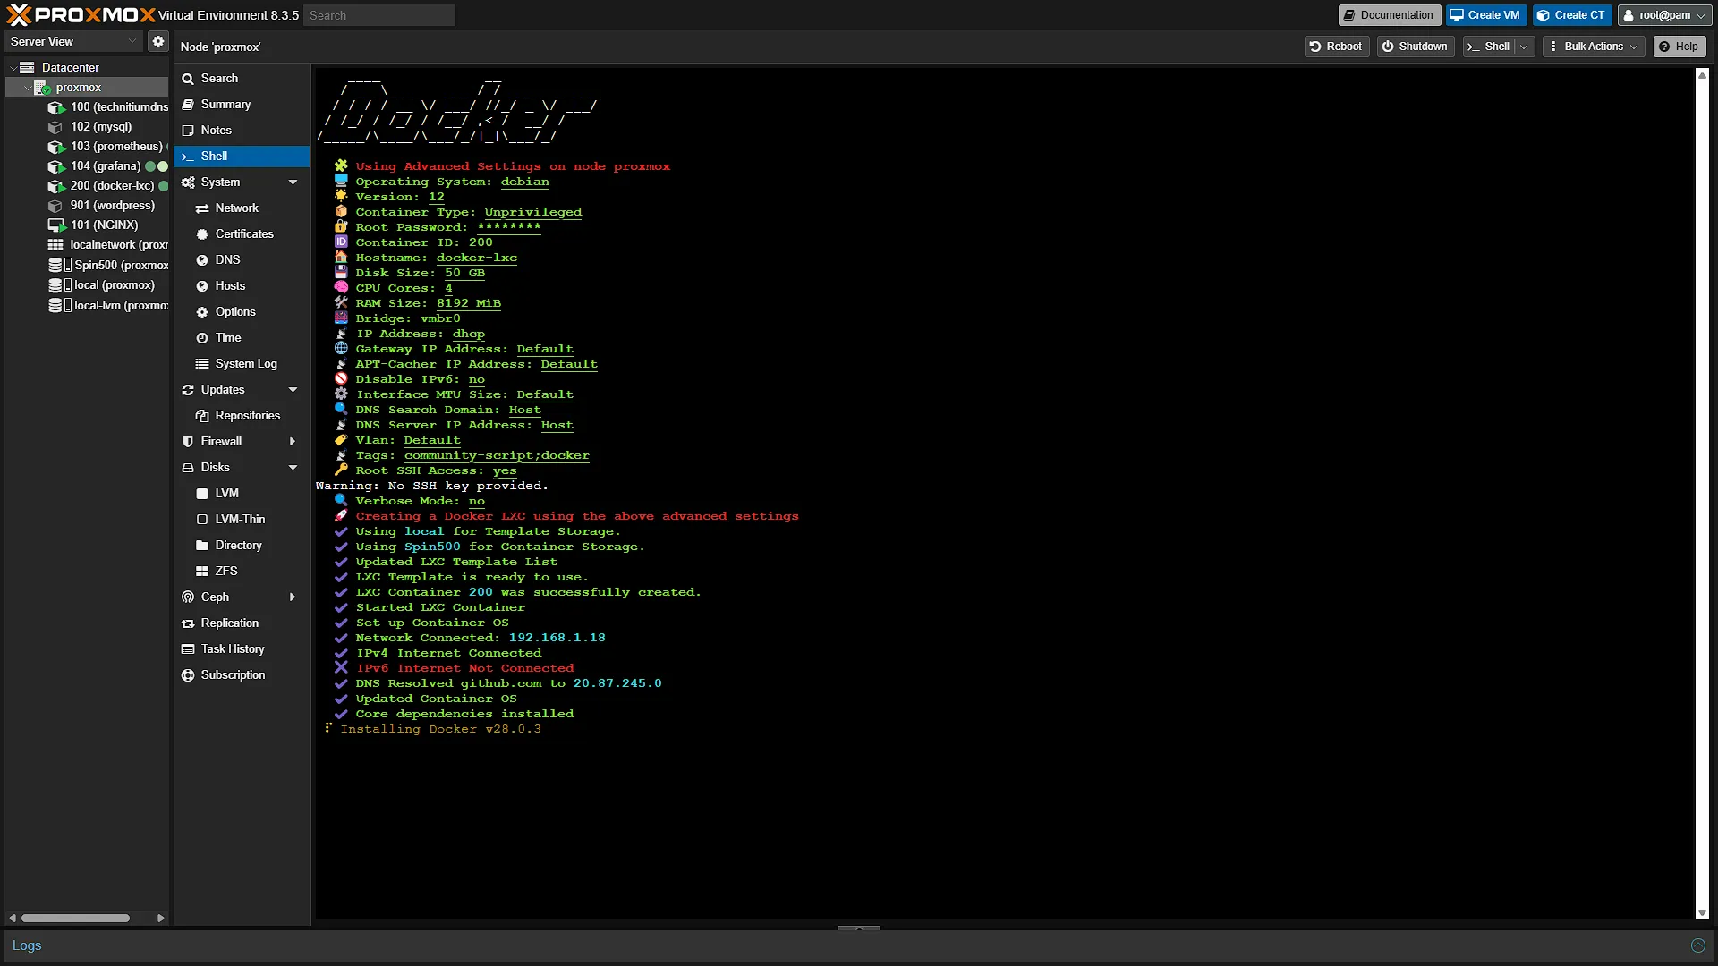The image size is (1718, 966).
Task: Open the root@pam user menu
Action: (1664, 15)
